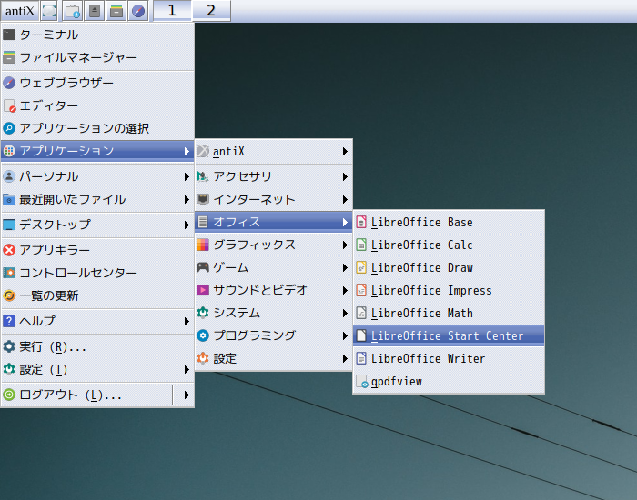Expand 最近開いたファイル submenu arrow

[x=187, y=199]
